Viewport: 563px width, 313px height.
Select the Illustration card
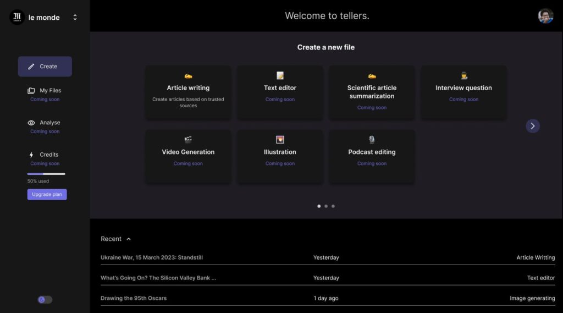coord(280,157)
